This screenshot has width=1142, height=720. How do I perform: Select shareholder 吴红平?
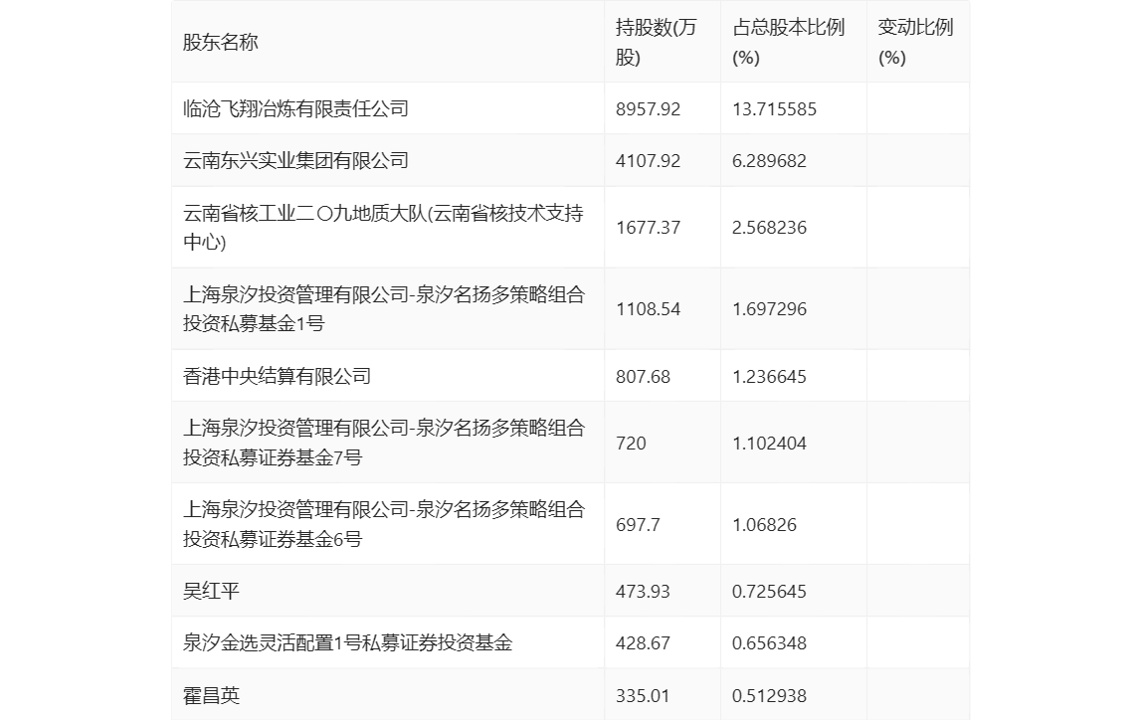(x=211, y=591)
